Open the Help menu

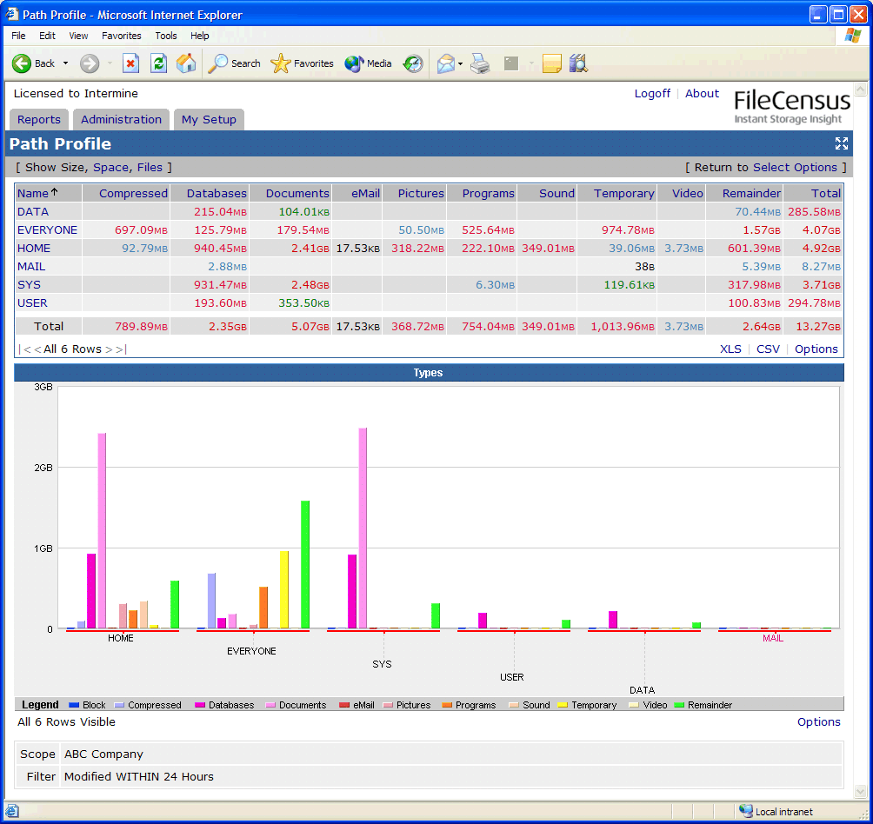[200, 36]
